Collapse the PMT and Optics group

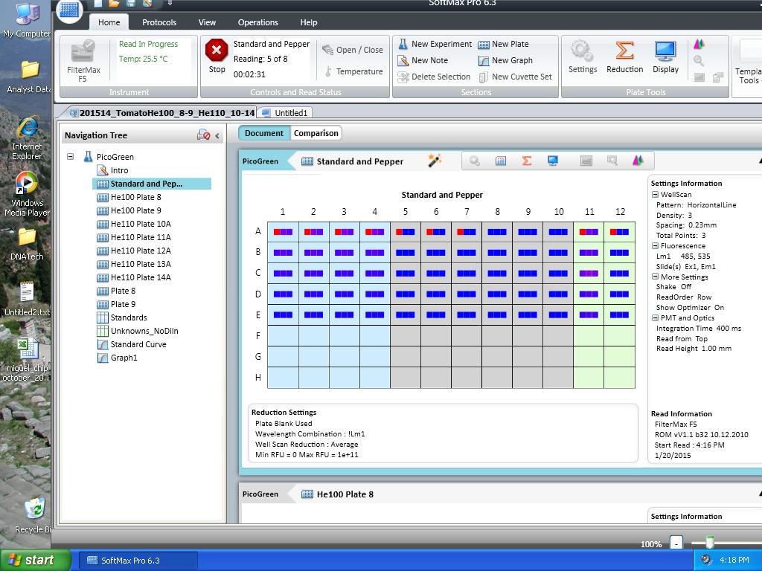pyautogui.click(x=656, y=317)
